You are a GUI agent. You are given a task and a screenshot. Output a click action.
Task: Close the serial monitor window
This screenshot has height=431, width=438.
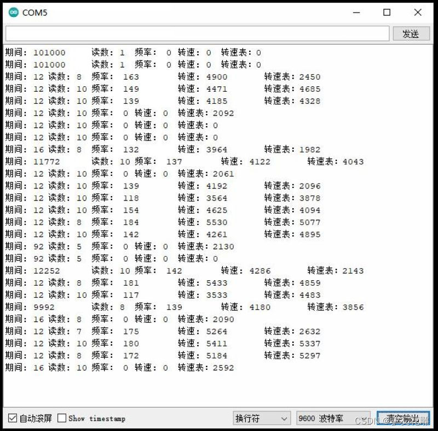pos(418,12)
